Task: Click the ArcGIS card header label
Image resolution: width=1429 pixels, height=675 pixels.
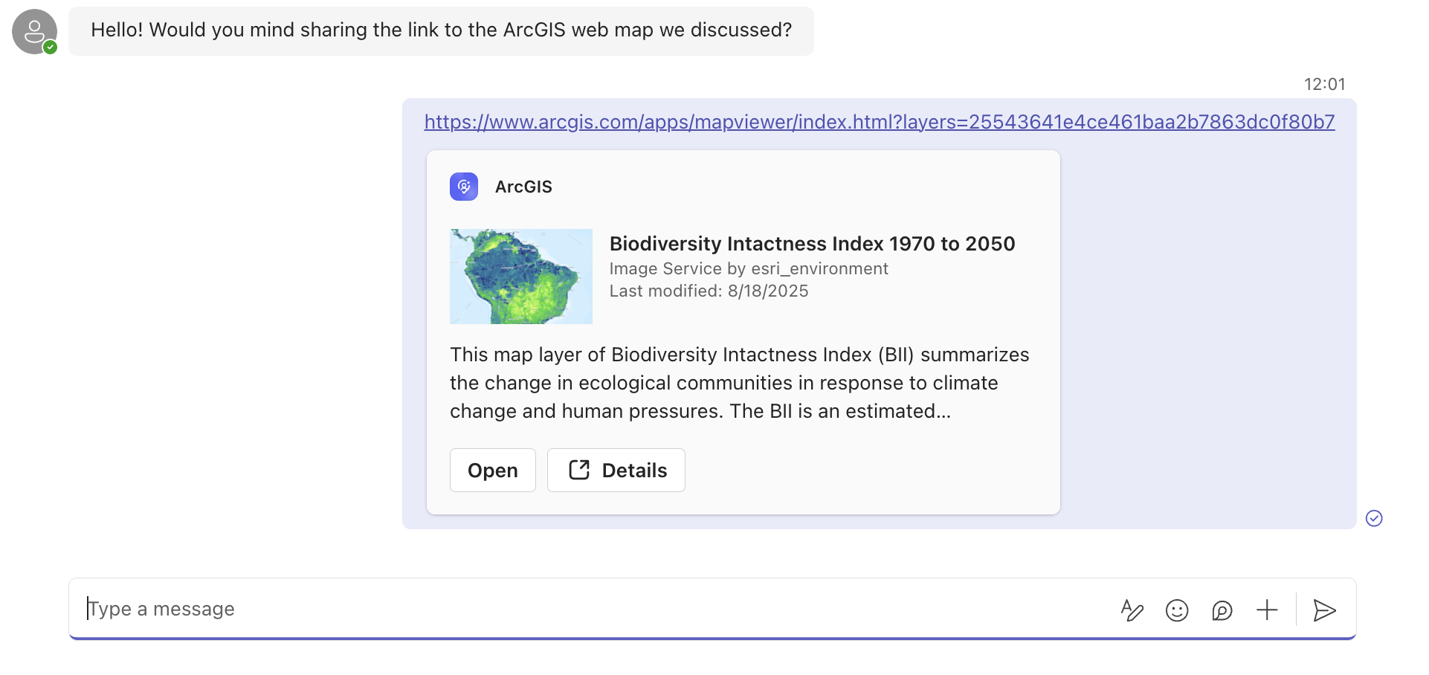Action: (x=523, y=187)
